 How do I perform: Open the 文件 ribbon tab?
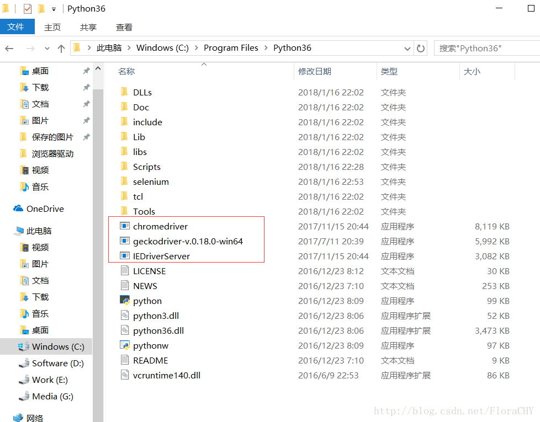click(x=17, y=27)
